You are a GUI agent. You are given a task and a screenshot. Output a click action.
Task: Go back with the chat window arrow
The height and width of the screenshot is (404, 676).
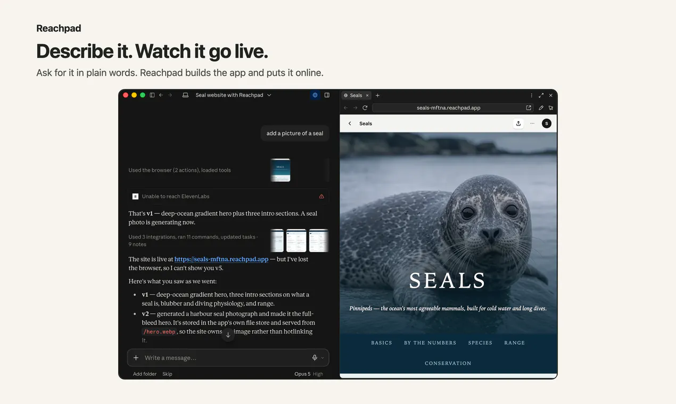click(x=161, y=95)
